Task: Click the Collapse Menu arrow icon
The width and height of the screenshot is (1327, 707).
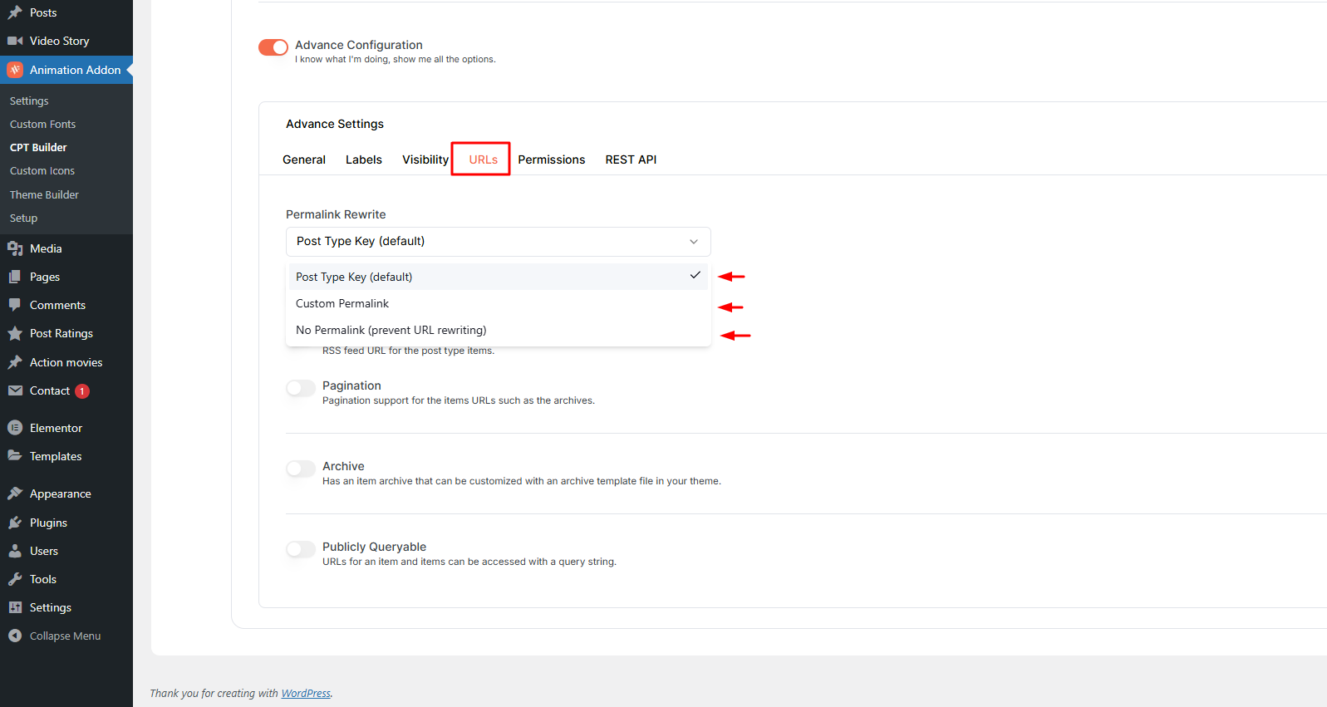Action: [15, 636]
